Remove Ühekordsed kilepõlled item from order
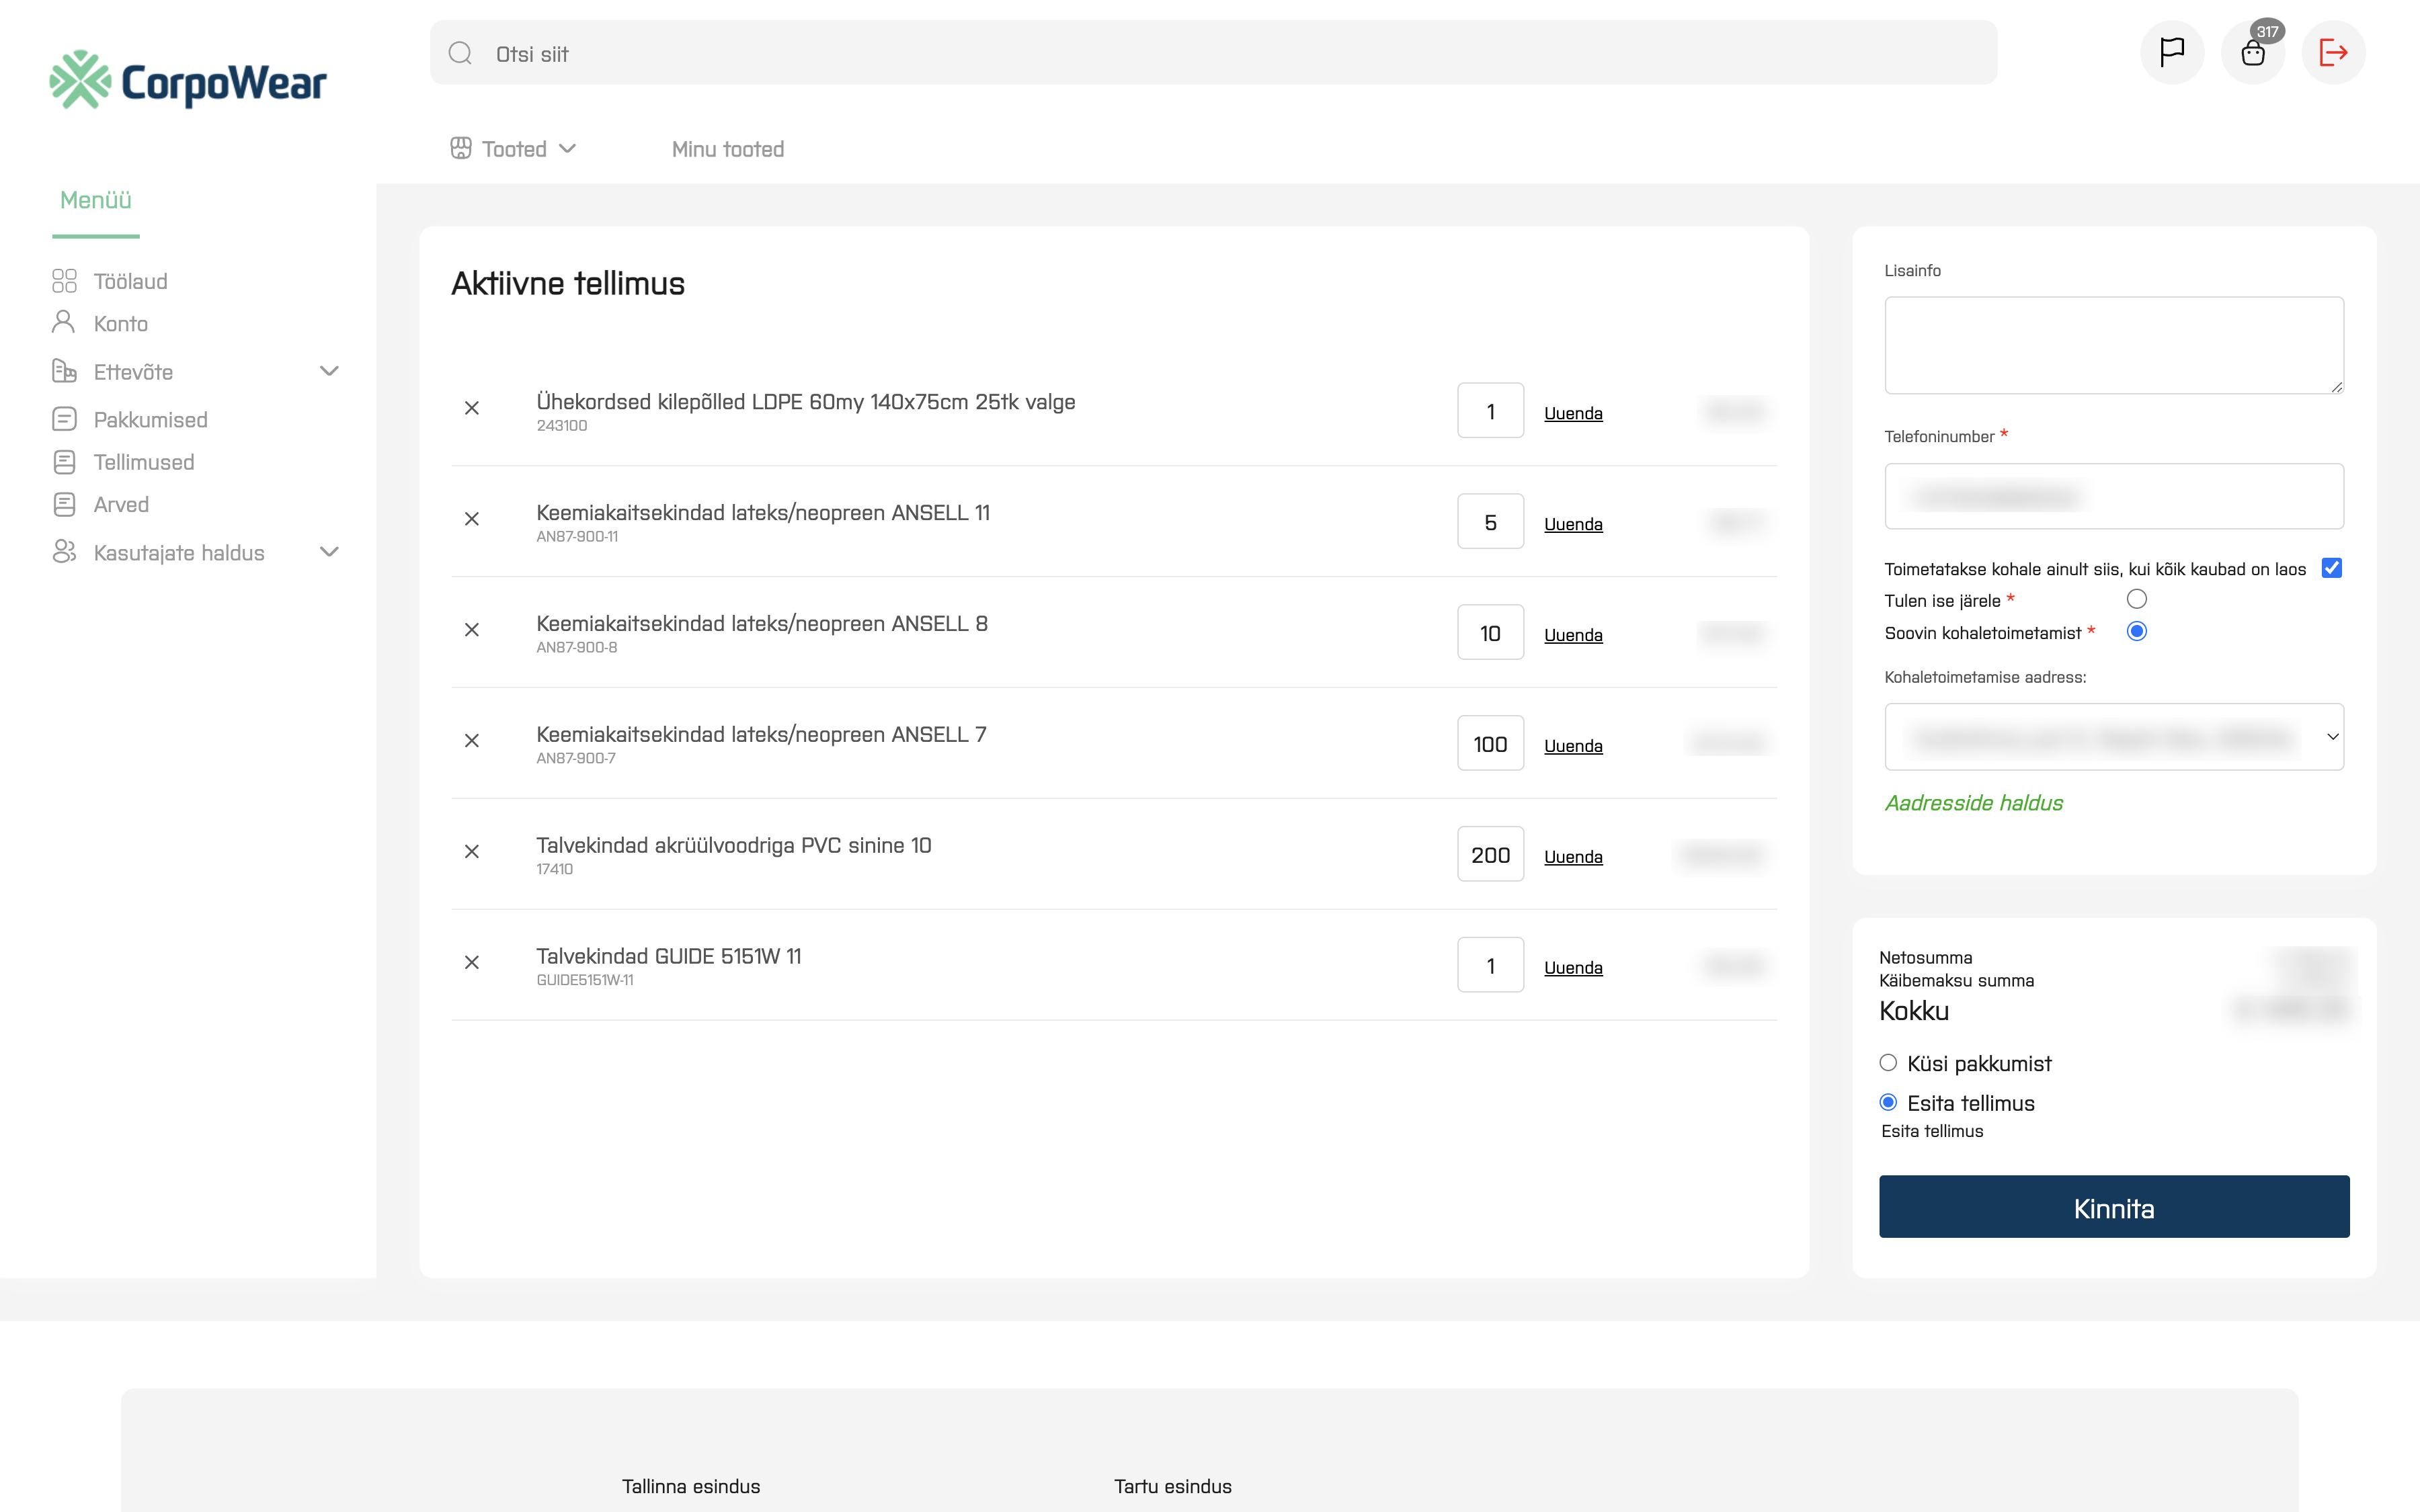 472,408
